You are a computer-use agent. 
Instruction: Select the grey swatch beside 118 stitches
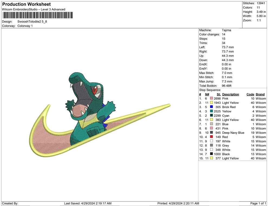pos(211,145)
